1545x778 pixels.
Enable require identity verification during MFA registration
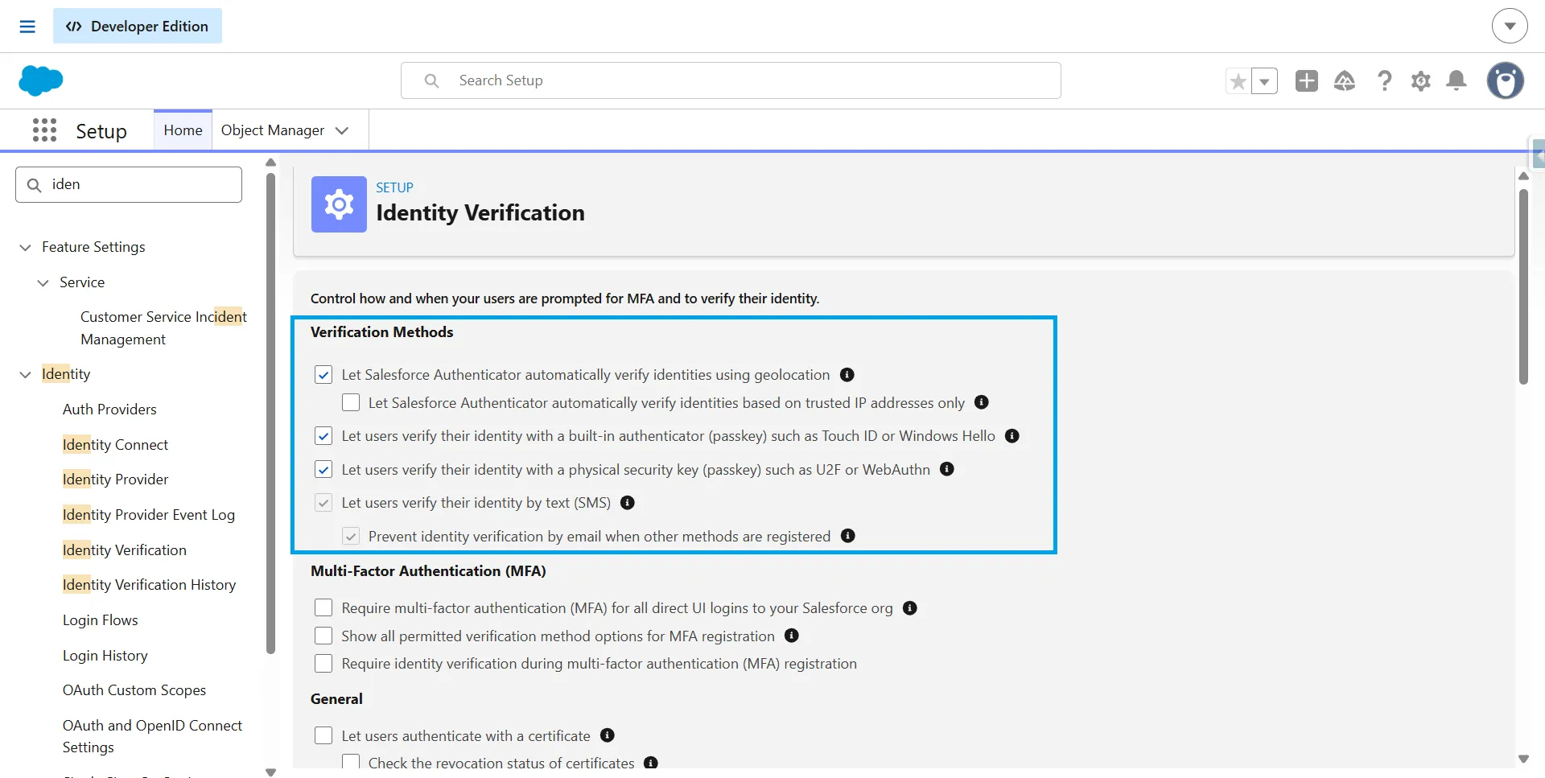pyautogui.click(x=323, y=664)
